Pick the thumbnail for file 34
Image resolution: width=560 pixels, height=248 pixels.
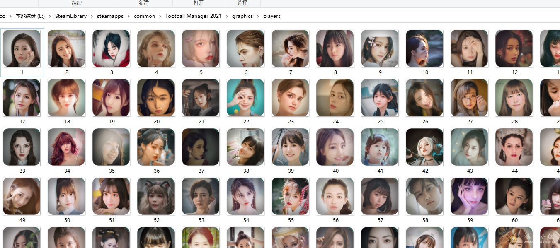[x=67, y=147]
